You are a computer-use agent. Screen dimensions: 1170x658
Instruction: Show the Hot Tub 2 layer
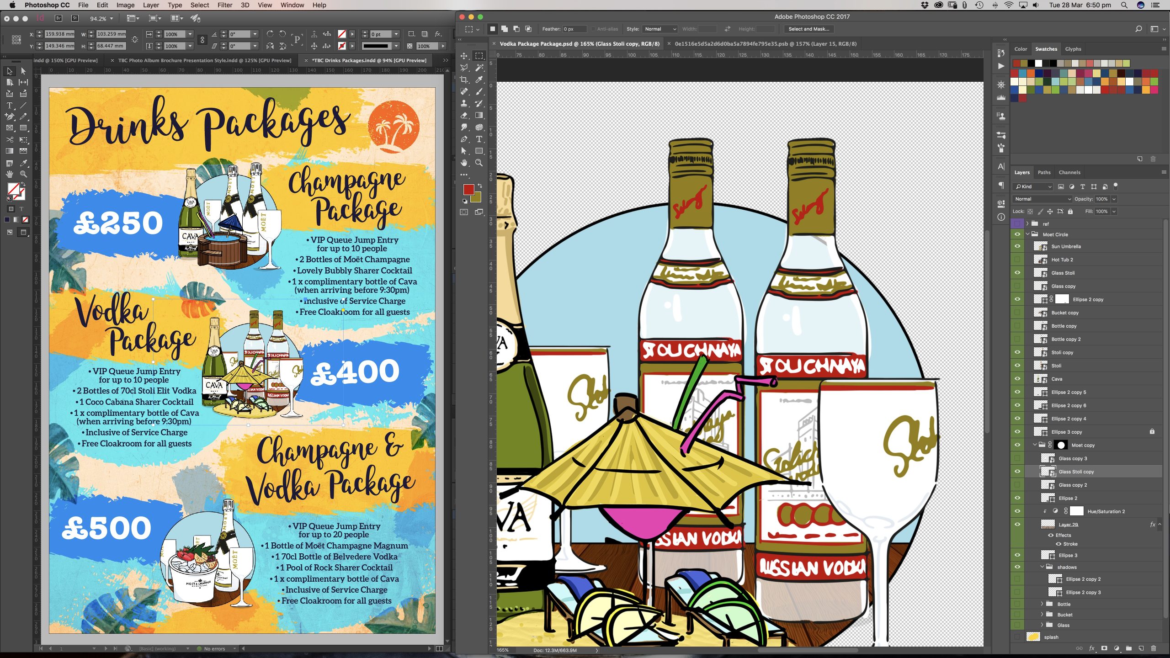(1017, 260)
